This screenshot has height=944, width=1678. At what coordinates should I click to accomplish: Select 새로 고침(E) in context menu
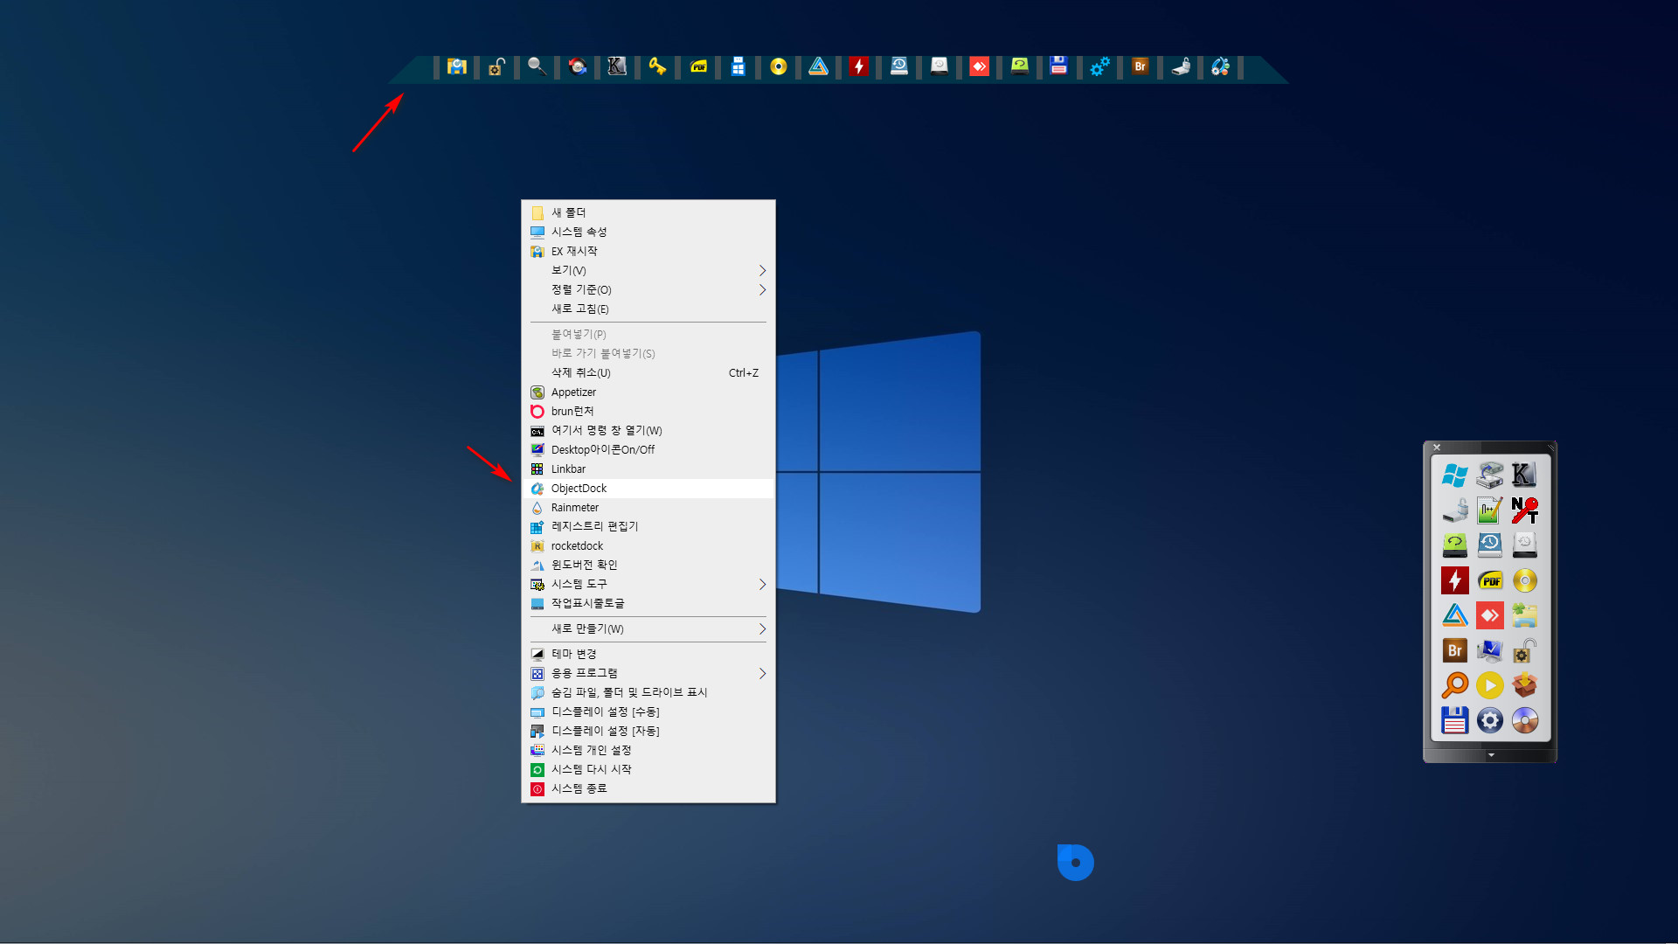click(648, 309)
